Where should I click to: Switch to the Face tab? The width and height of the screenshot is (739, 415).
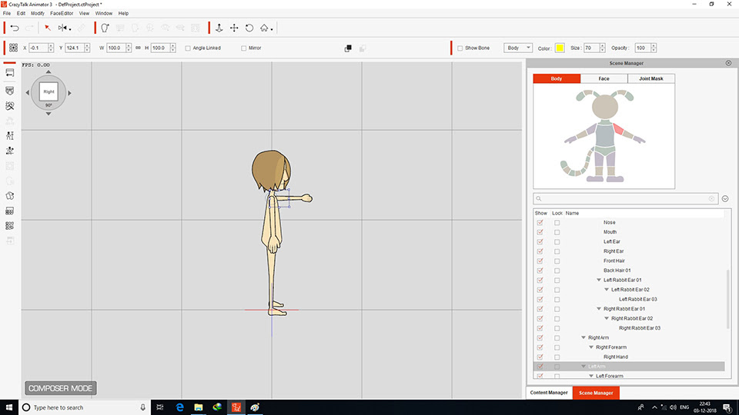[604, 78]
